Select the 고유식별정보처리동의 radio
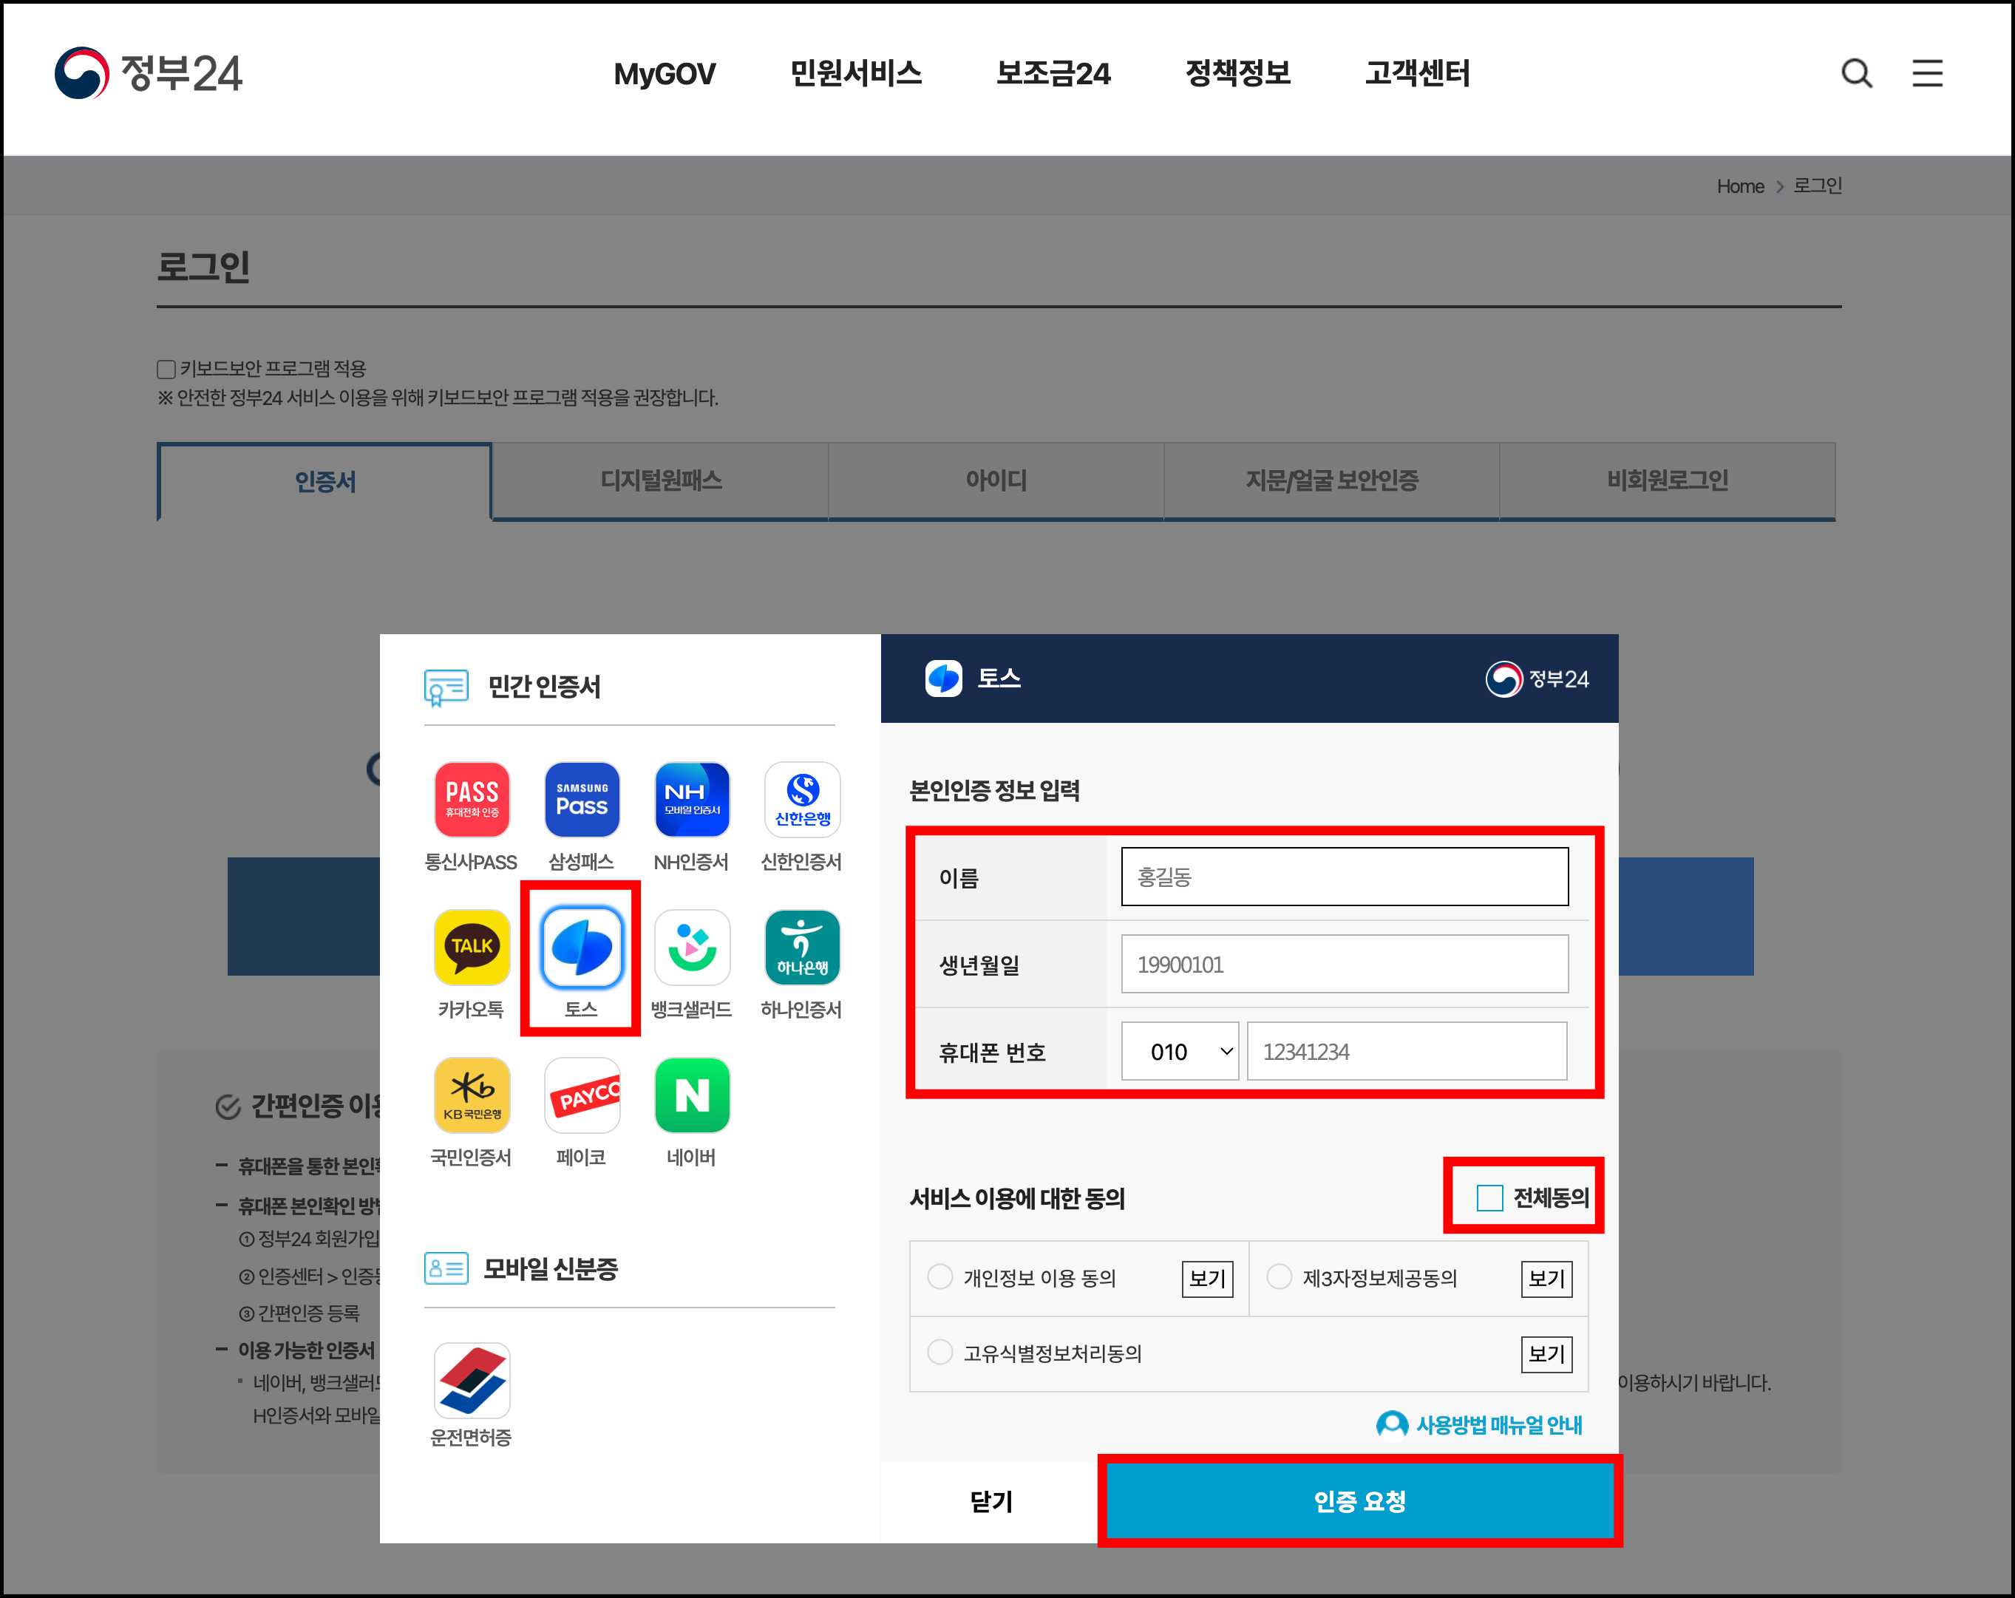The height and width of the screenshot is (1598, 2015). coord(940,1352)
